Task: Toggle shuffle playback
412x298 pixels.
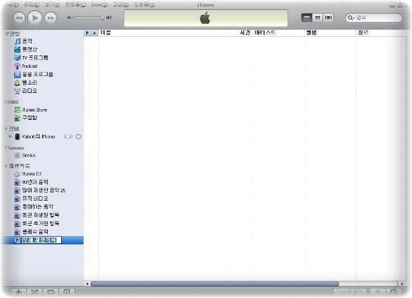Action: [35, 292]
